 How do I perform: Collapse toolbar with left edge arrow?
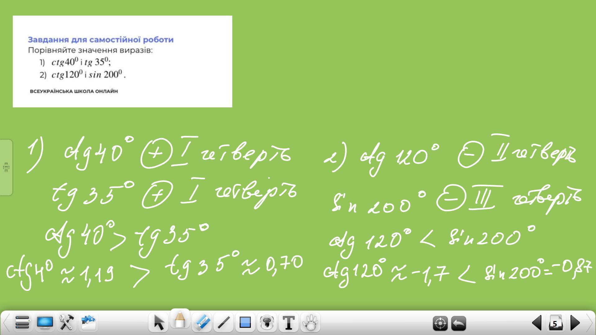click(x=5, y=323)
